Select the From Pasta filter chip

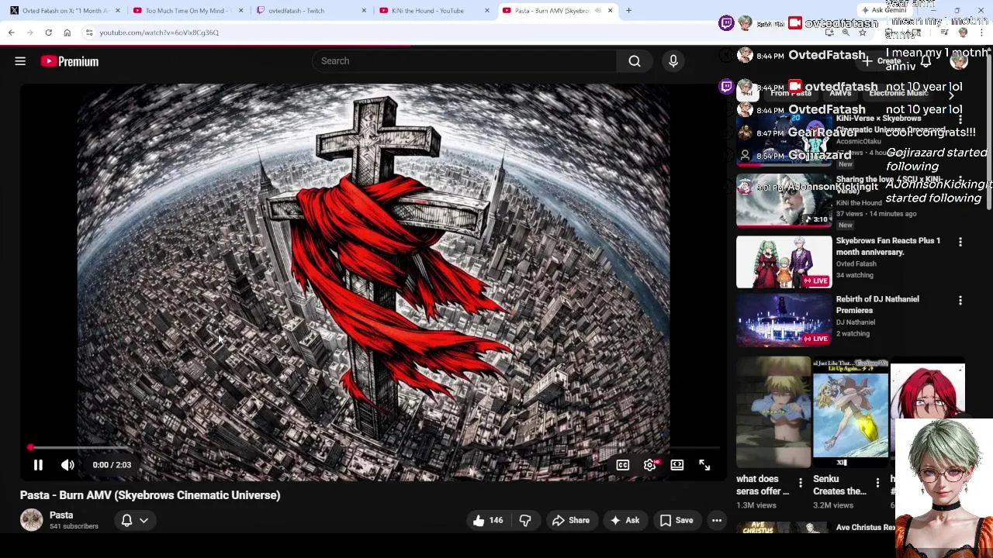point(791,93)
